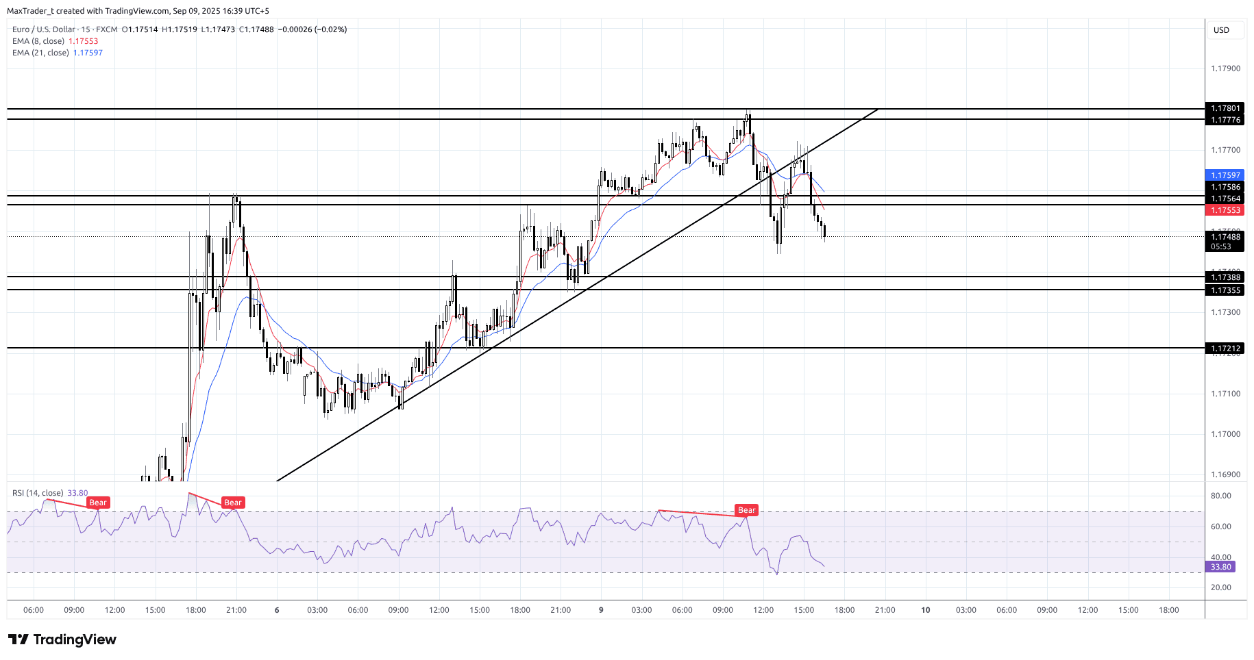Click the blue 1.17597 EMA price label

pyautogui.click(x=1225, y=175)
